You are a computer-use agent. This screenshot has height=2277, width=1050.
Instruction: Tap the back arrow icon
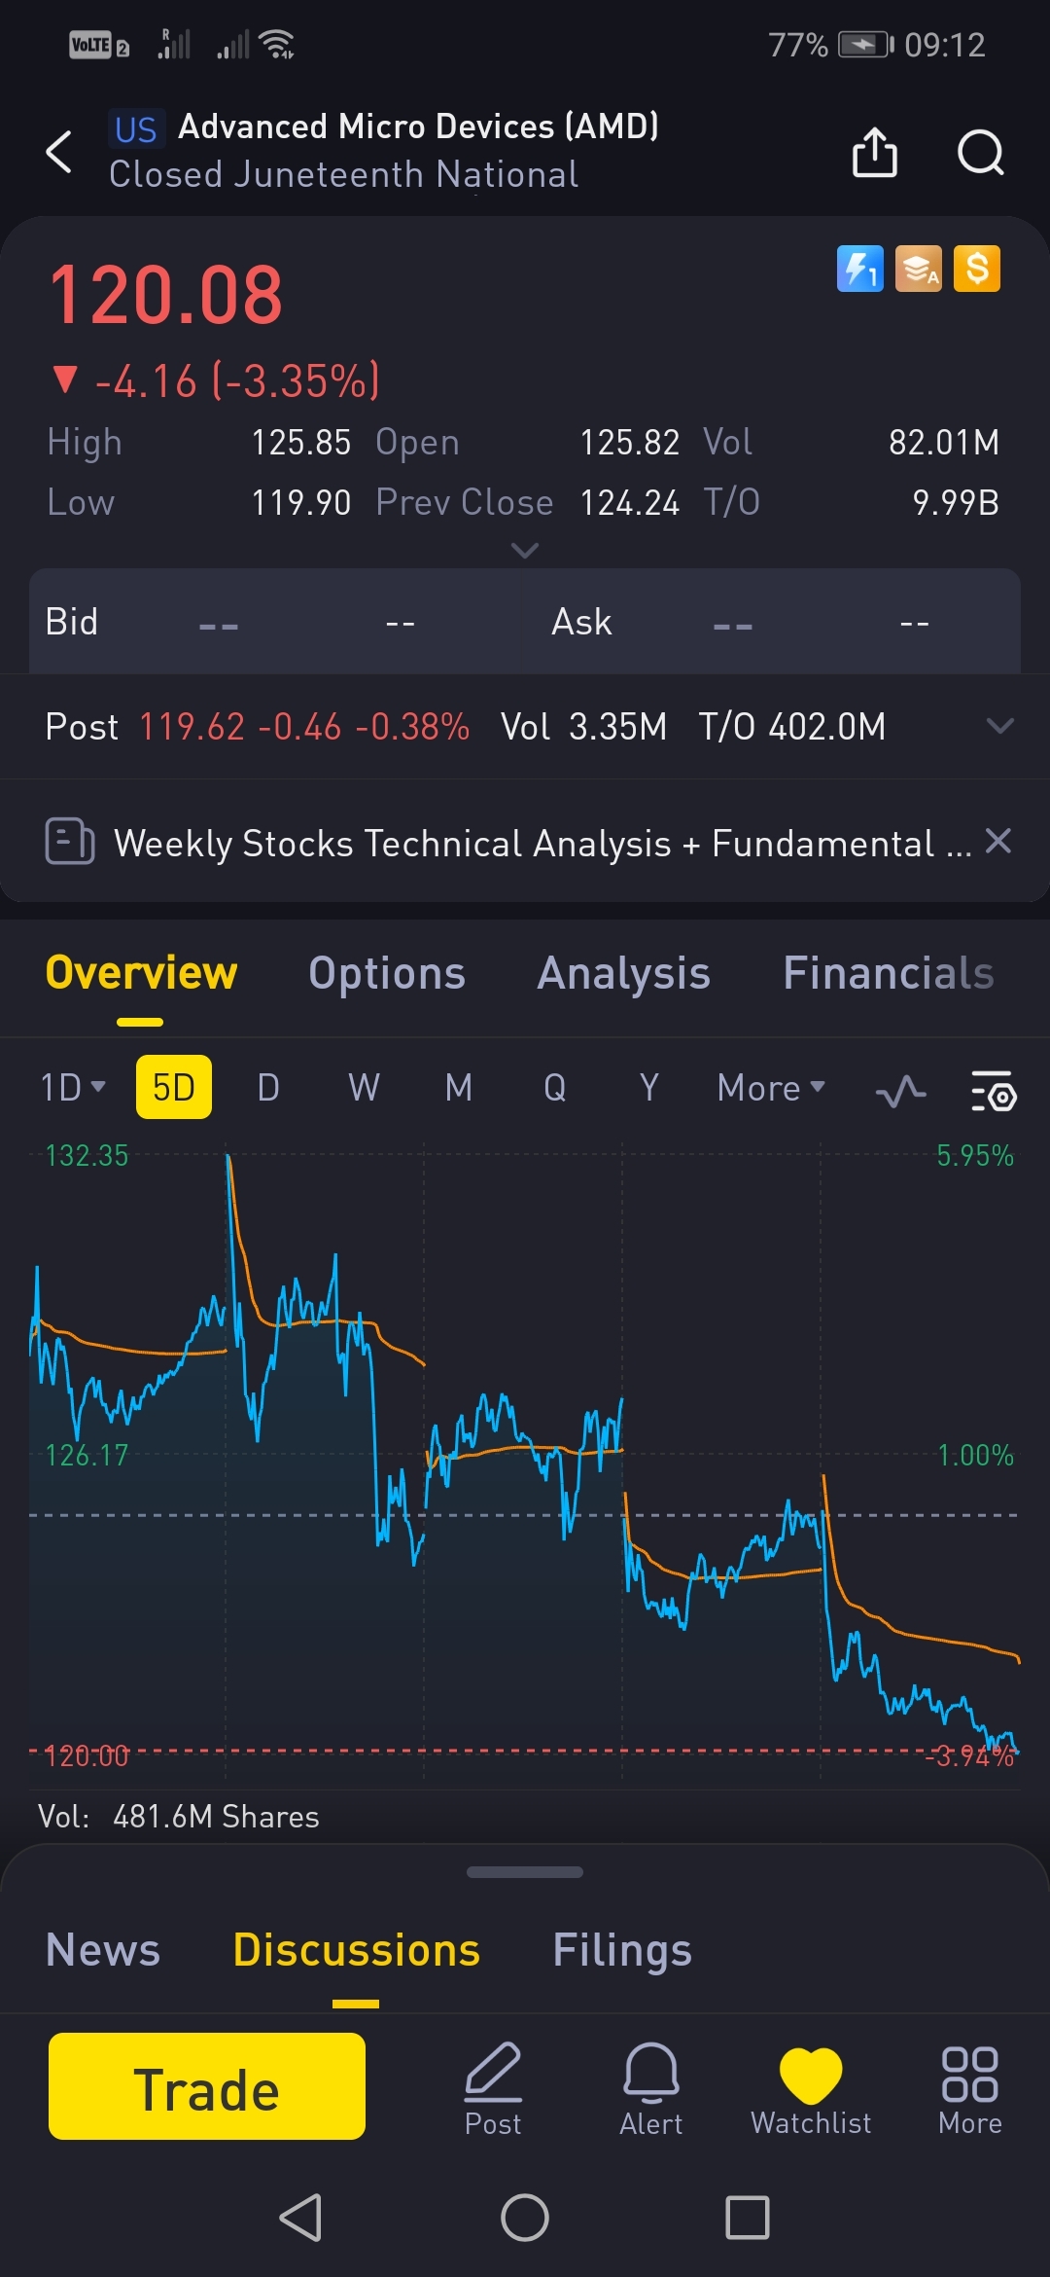click(59, 152)
